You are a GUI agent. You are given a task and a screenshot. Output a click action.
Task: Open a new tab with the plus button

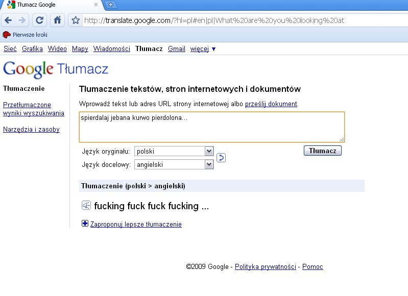(x=111, y=5)
